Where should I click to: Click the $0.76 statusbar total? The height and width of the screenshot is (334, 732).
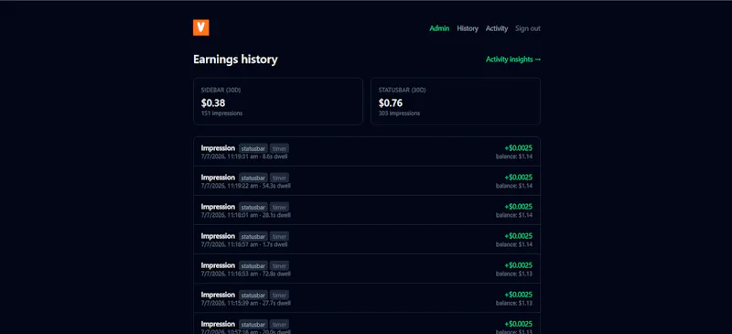click(x=391, y=103)
